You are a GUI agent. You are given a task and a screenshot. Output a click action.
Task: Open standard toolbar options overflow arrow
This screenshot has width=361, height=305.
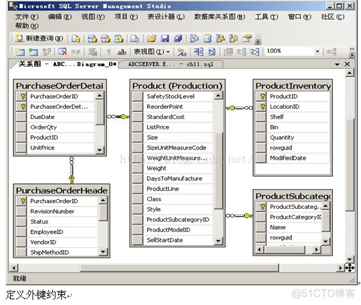click(258, 41)
